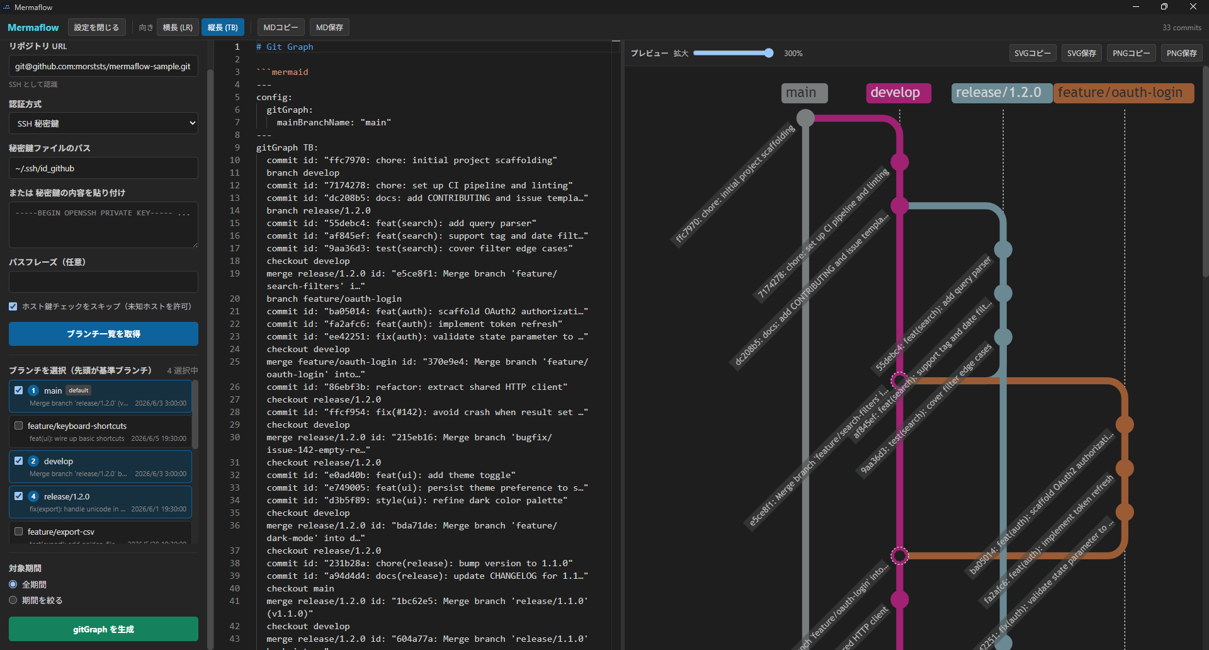
Task: Click the Mermaflow app icon in title bar
Action: coord(6,7)
